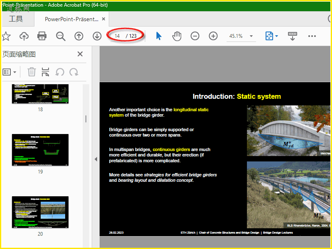332x249 pixels.
Task: Close the 页面缩略图 panel
Action: [x=80, y=54]
